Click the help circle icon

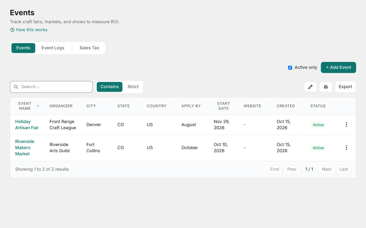point(12,30)
